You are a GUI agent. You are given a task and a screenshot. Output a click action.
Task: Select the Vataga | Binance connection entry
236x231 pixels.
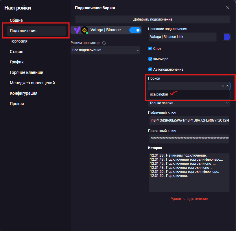[x=106, y=30]
